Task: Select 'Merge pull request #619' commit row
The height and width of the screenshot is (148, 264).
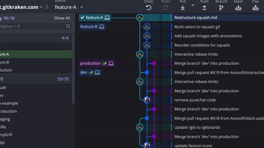Action: (219, 72)
